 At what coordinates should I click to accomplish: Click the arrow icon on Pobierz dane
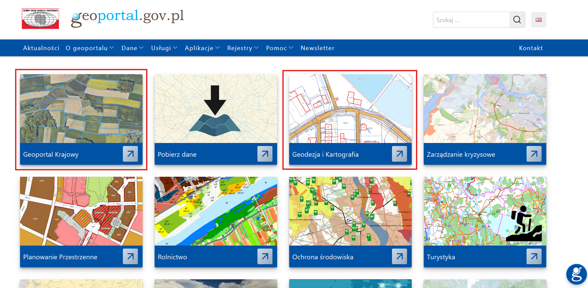tap(265, 154)
